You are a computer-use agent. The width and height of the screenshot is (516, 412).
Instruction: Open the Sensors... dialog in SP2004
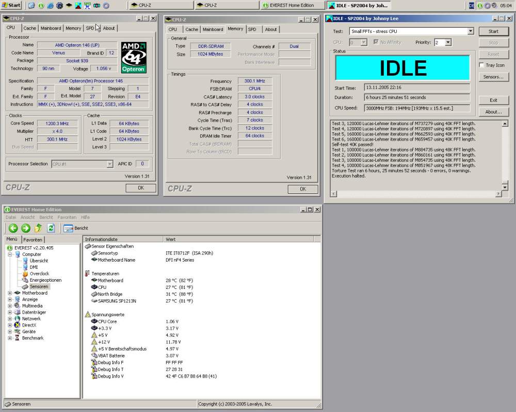[493, 77]
